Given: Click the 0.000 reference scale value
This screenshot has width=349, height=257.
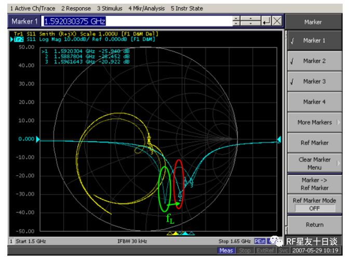Looking at the screenshot, I should (x=26, y=139).
